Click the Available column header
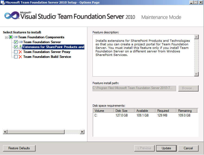This screenshot has width=204, height=155. click(145, 111)
